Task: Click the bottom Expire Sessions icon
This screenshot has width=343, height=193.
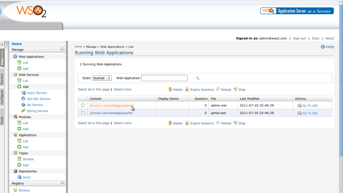Action: 188,123
